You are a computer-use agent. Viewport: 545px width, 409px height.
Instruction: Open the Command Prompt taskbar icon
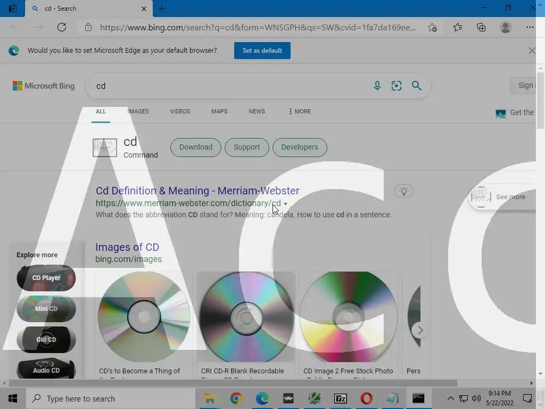[x=418, y=398]
